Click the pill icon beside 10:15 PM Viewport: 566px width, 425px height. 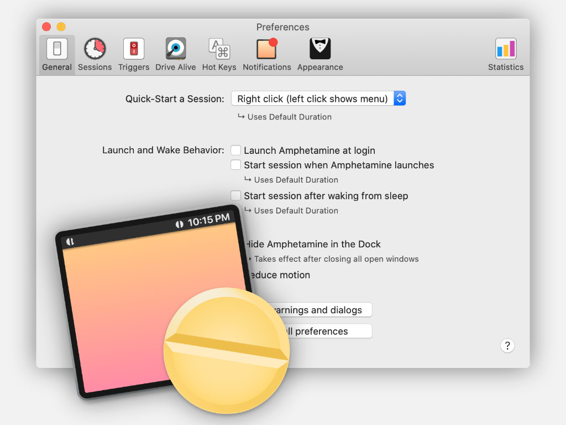(x=179, y=224)
